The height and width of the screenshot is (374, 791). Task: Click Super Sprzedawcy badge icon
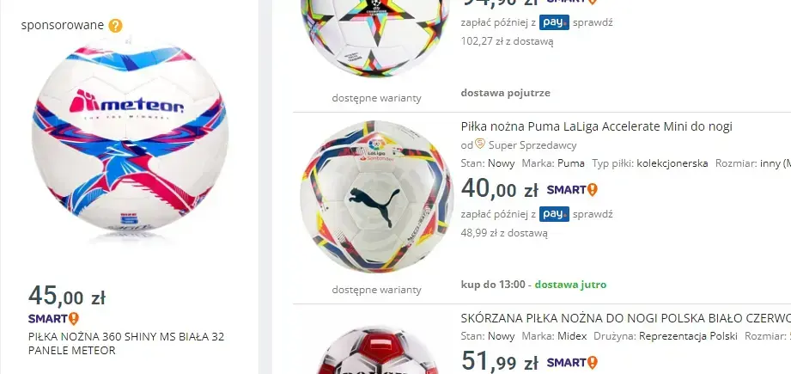point(480,144)
